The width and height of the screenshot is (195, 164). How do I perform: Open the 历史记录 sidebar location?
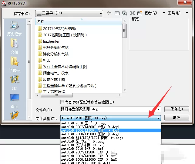tap(15, 28)
